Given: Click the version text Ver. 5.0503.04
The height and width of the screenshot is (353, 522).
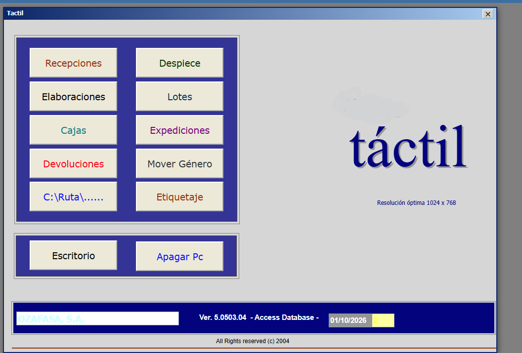Looking at the screenshot, I should [x=223, y=317].
